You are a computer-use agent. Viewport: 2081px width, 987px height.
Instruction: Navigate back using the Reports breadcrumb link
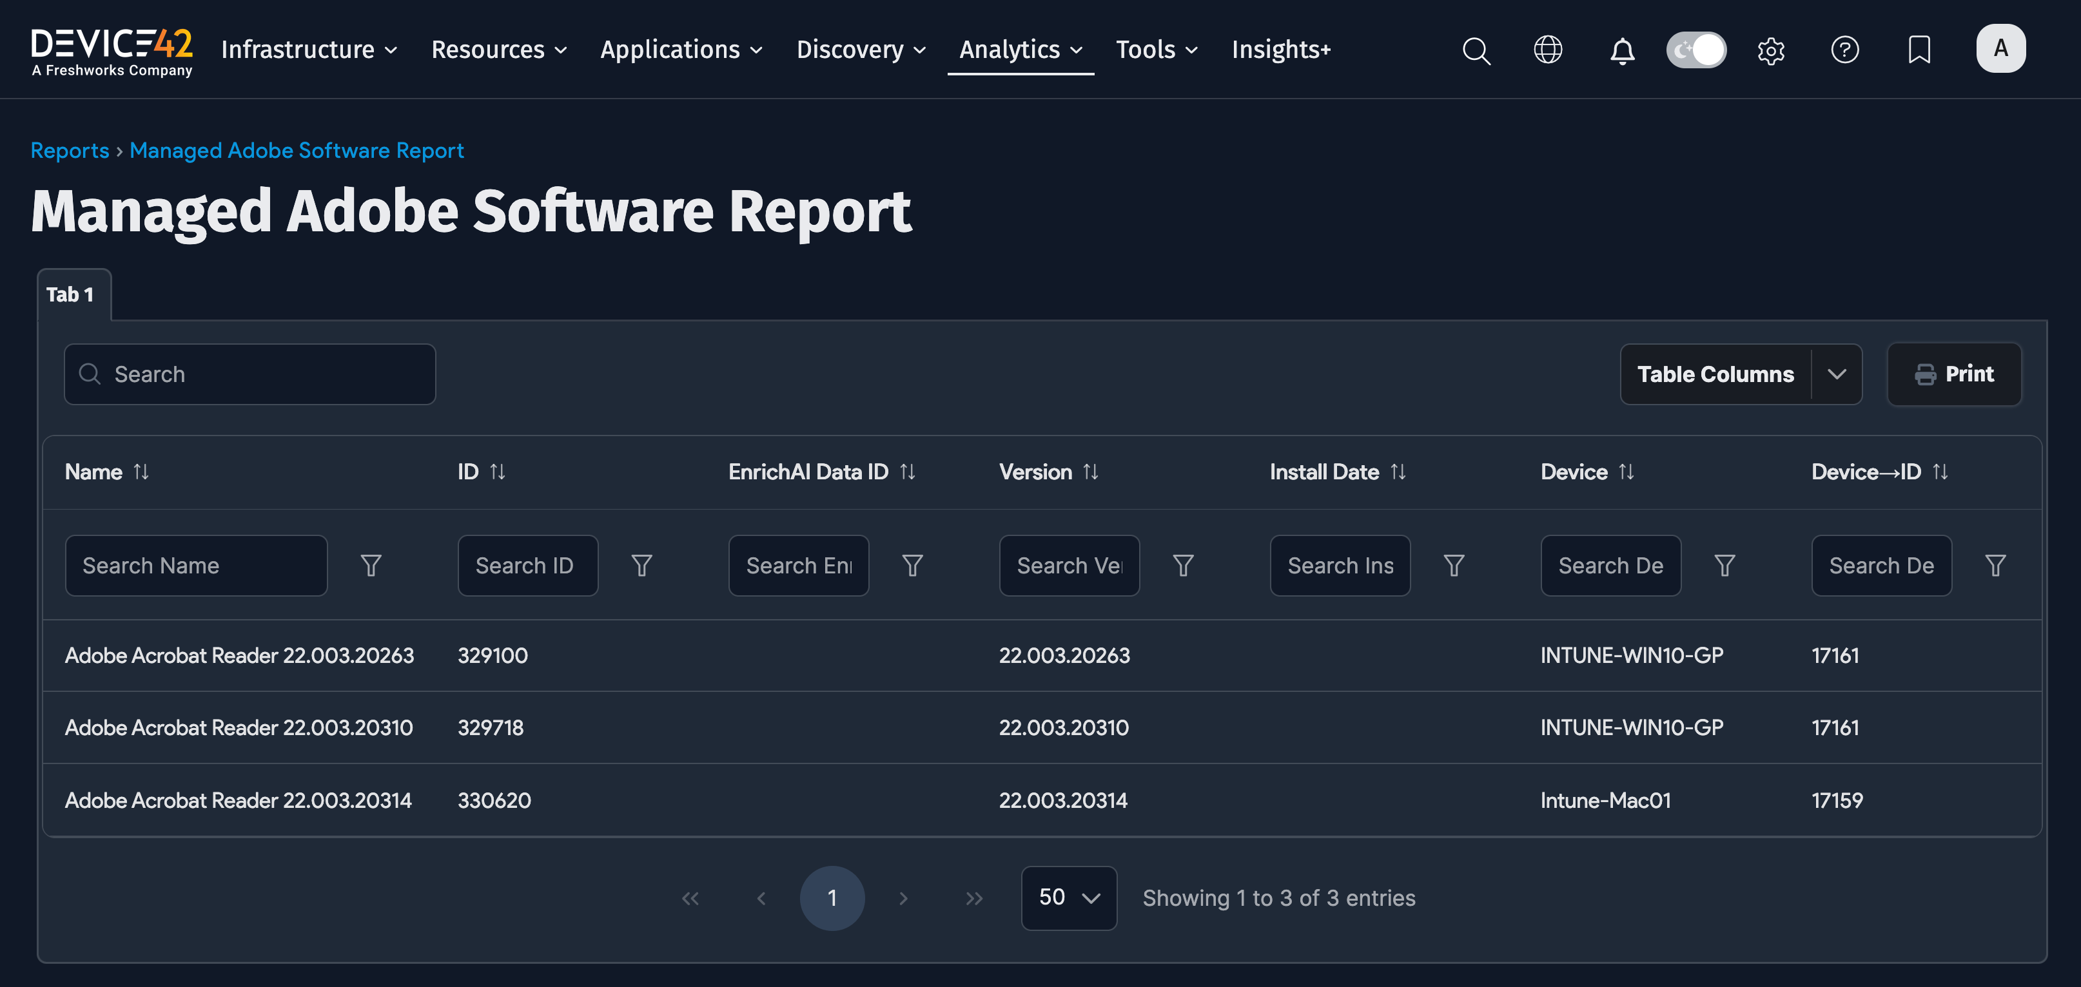[x=70, y=150]
